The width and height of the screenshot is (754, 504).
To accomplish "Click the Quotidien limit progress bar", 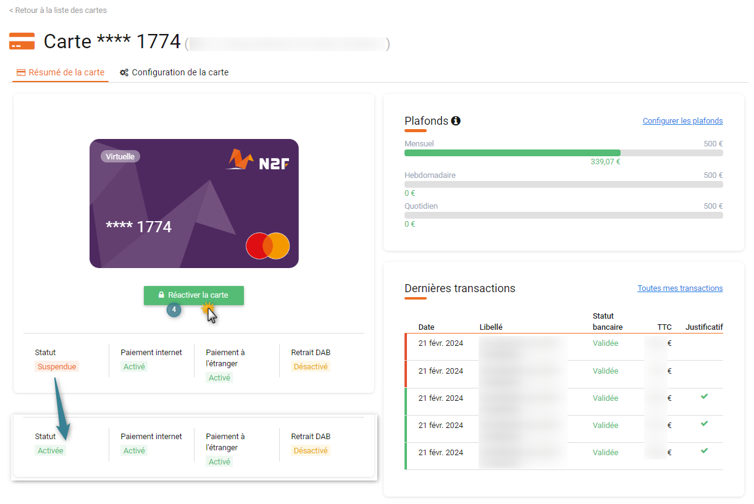I will click(x=564, y=215).
